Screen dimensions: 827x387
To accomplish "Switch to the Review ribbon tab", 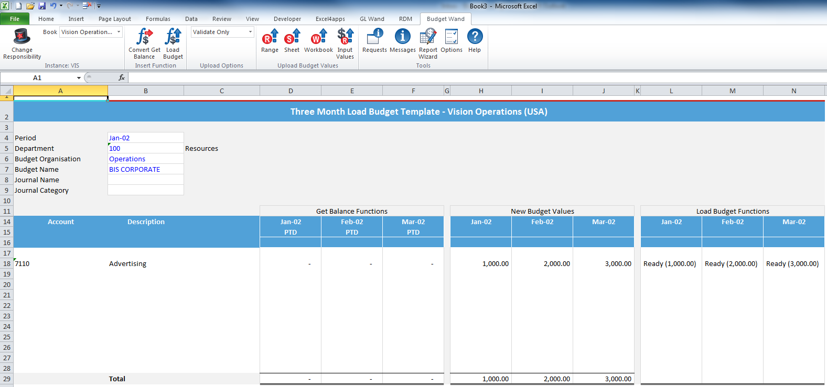I will (222, 19).
